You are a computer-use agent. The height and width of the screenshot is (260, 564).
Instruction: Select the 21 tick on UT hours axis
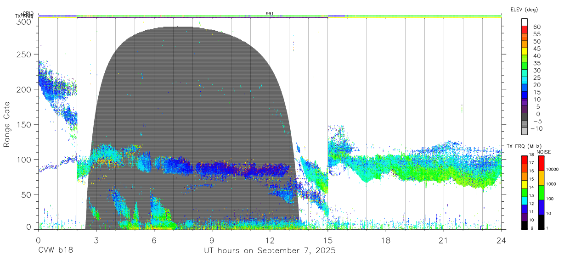(x=443, y=240)
